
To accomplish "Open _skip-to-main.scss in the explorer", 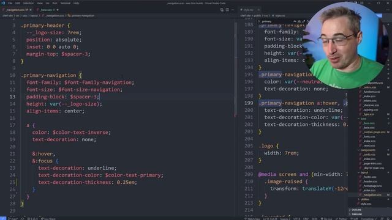I will point(374,168).
